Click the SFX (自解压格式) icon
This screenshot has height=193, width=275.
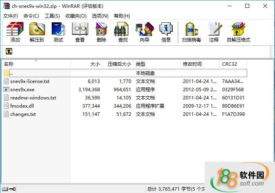click(238, 32)
